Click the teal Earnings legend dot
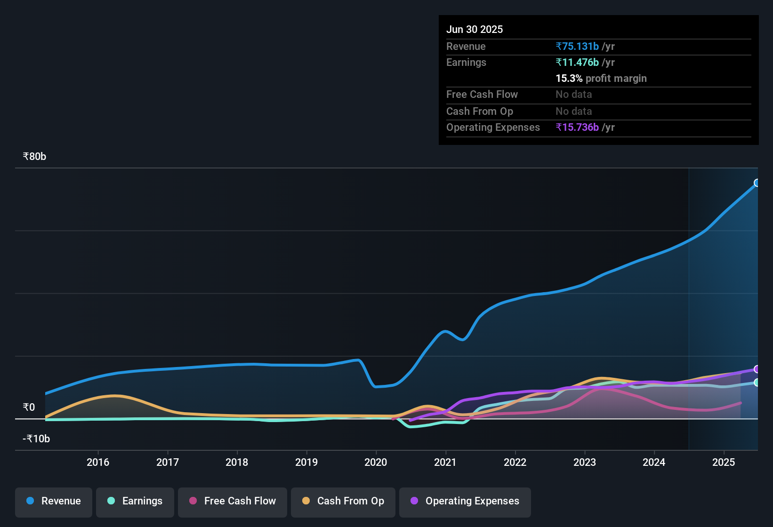The image size is (773, 527). coord(111,501)
